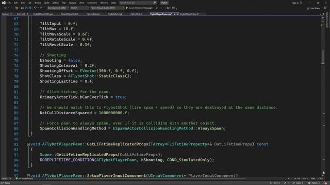Click the Flybot solution name badge
This screenshot has height=185, width=330.
(x=164, y=3)
